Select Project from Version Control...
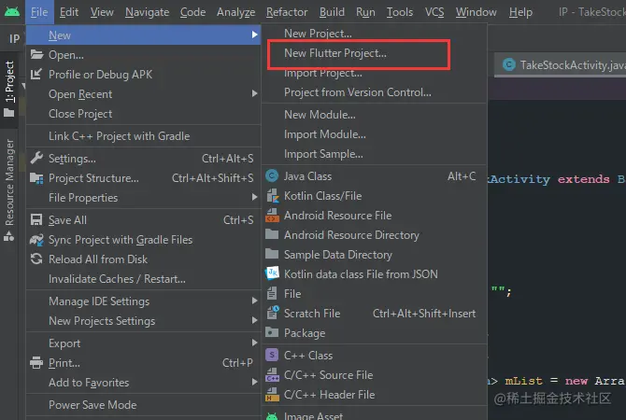 pos(374,92)
